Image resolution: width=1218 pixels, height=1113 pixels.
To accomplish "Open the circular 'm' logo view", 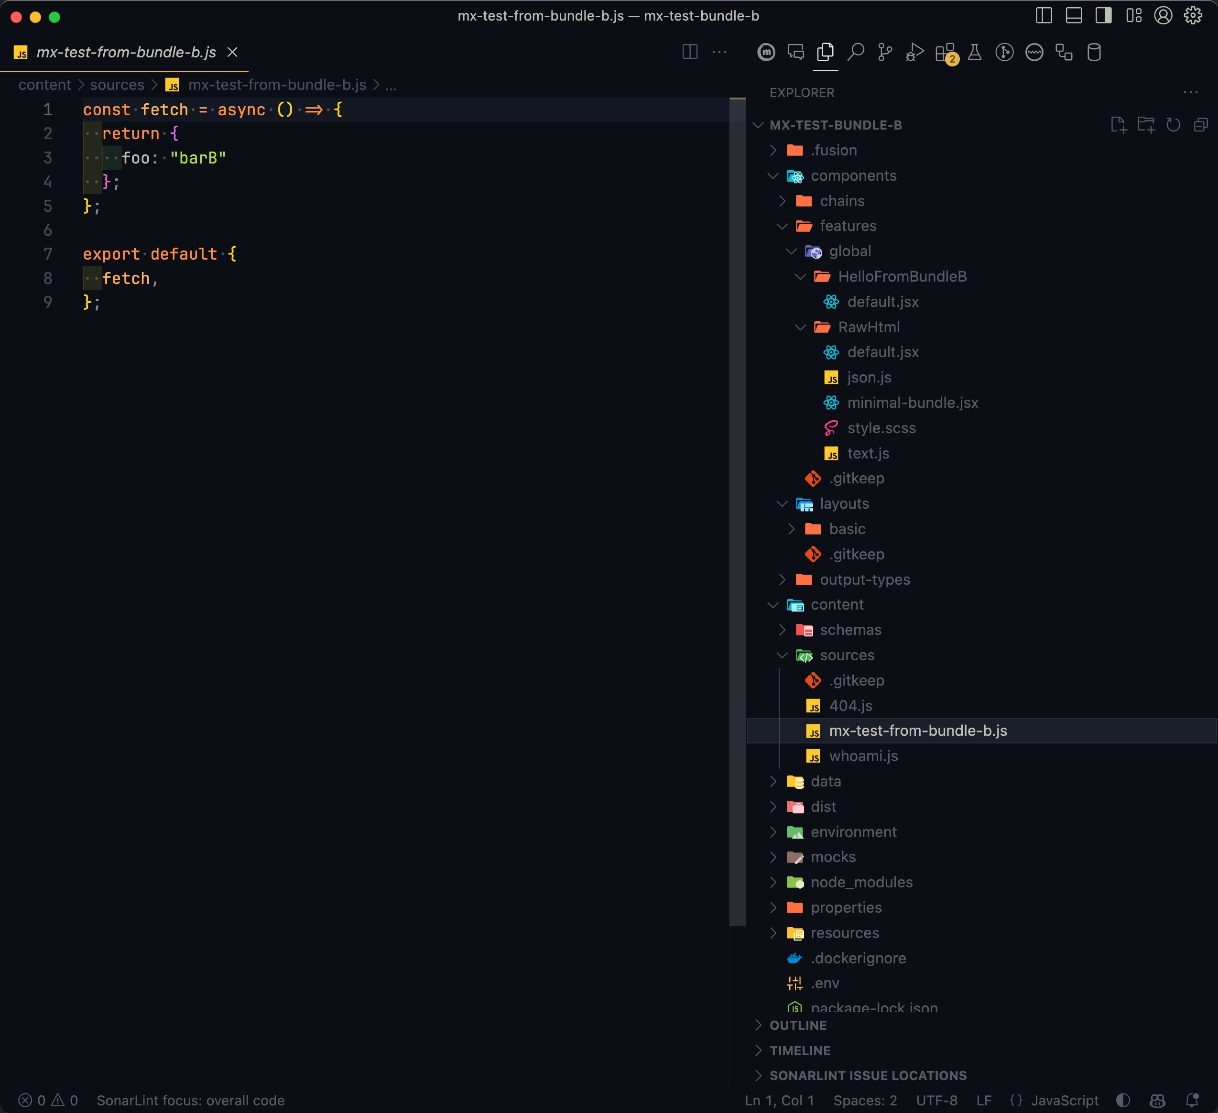I will click(x=766, y=53).
